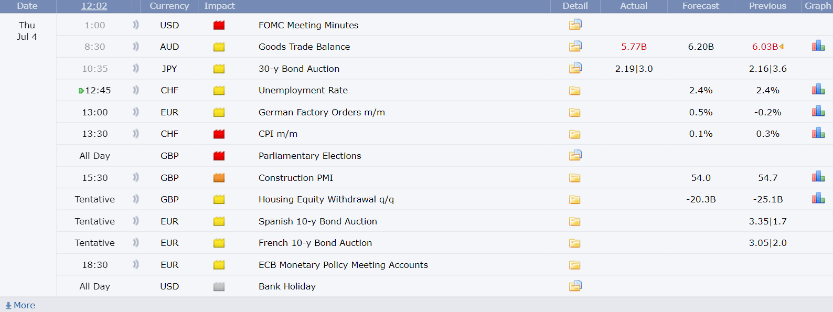The width and height of the screenshot is (833, 312).
Task: Toggle alert bell for FOMC Meeting Minutes
Action: (136, 25)
